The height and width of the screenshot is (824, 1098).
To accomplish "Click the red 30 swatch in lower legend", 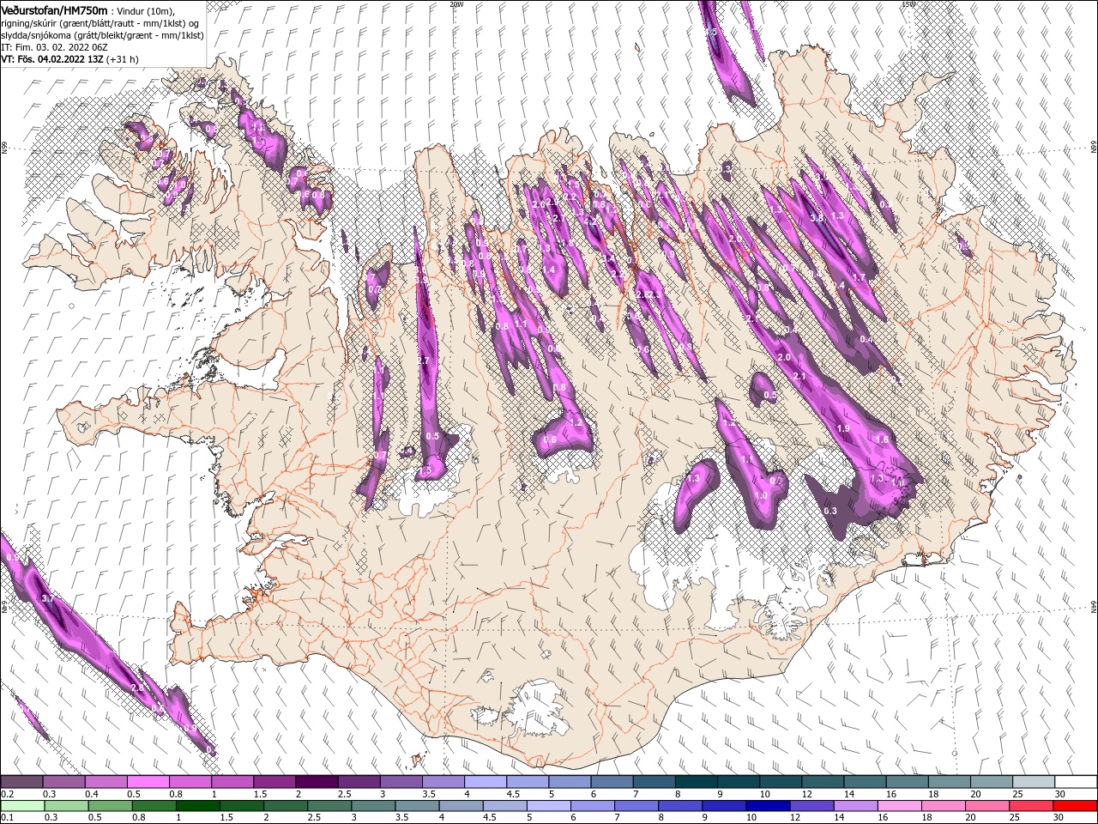I will [1076, 806].
